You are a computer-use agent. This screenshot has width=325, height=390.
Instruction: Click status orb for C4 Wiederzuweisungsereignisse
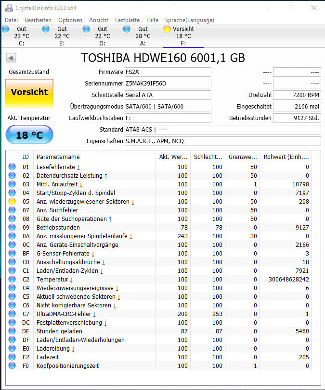[12, 288]
